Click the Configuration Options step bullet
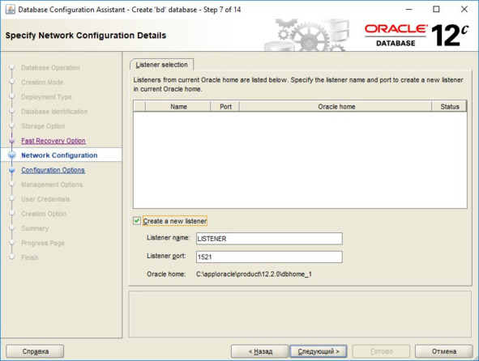Image resolution: width=479 pixels, height=361 pixels. coord(12,170)
